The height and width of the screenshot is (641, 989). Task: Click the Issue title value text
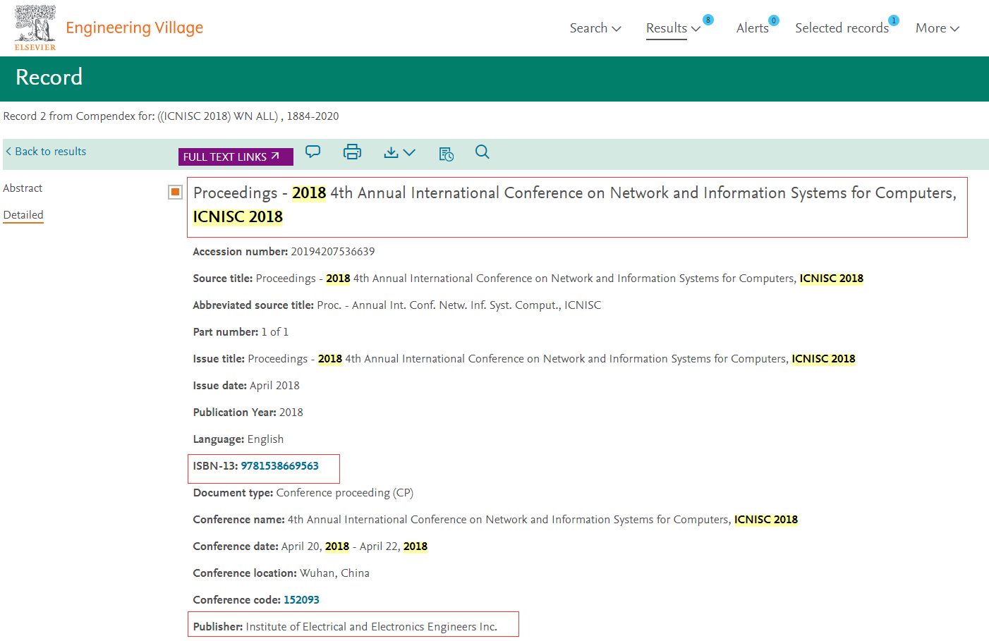coord(552,359)
